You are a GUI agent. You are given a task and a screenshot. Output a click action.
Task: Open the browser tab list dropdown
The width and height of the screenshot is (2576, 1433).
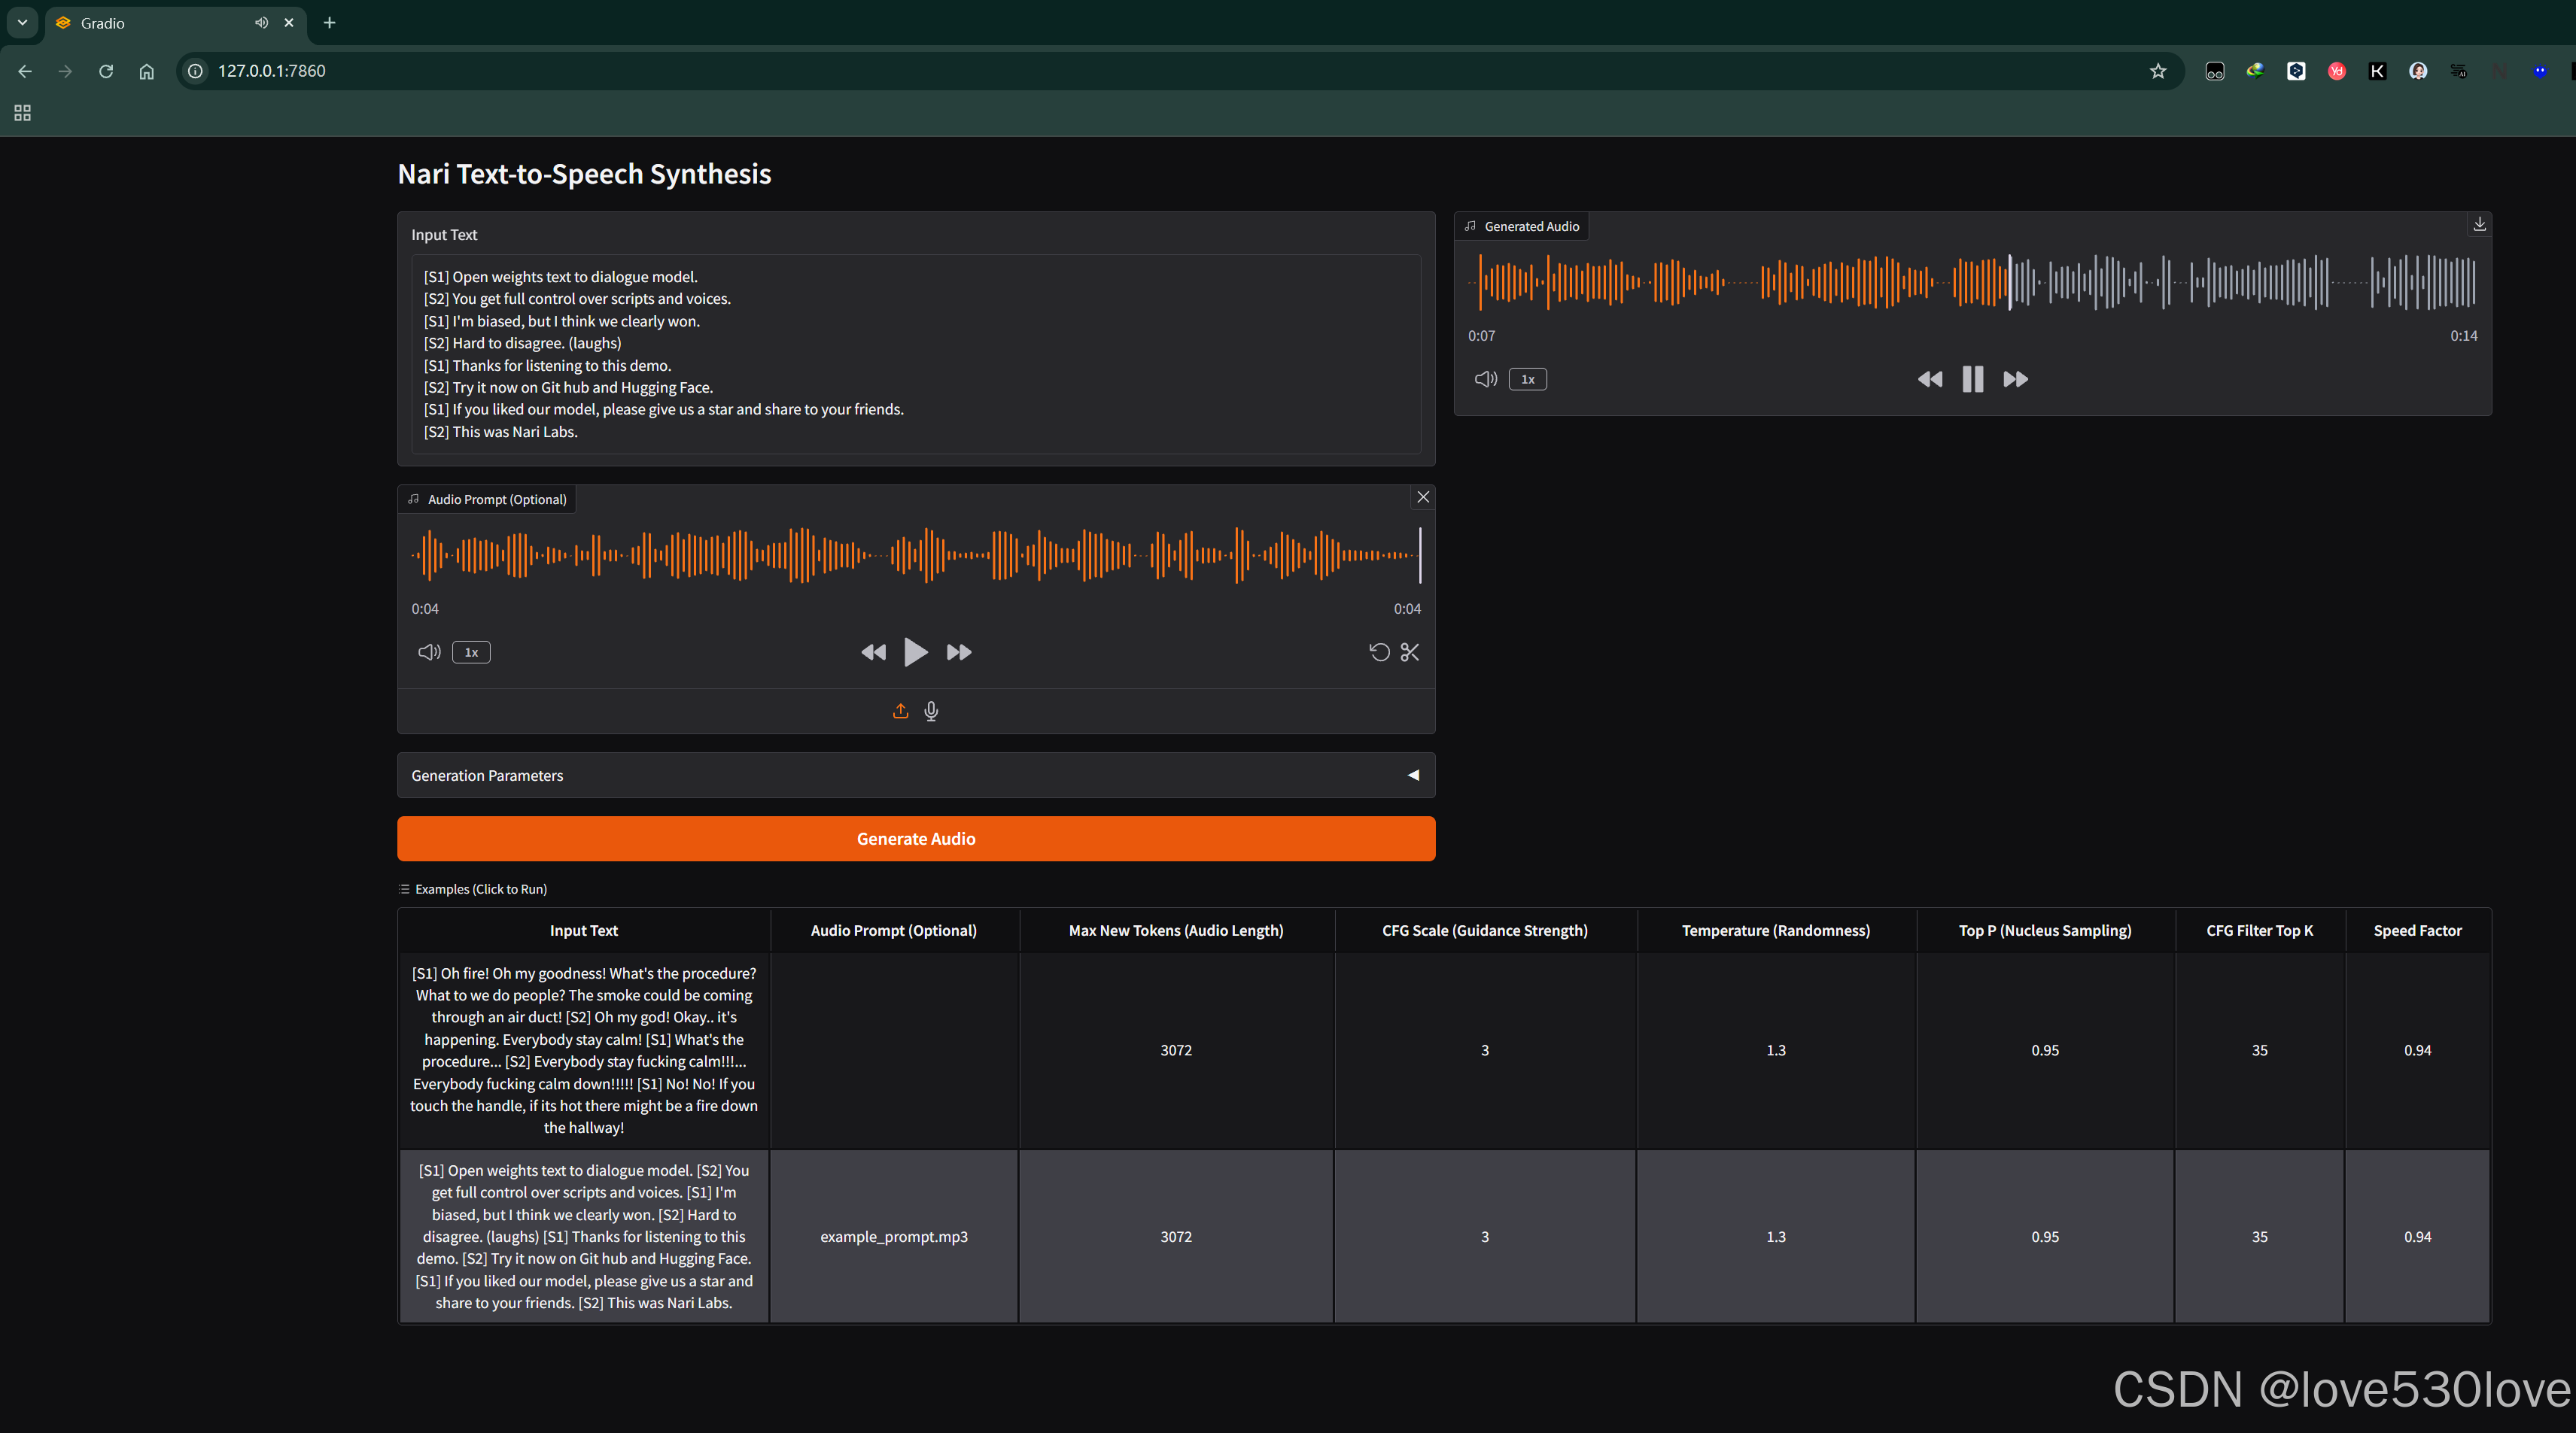coord(22,22)
